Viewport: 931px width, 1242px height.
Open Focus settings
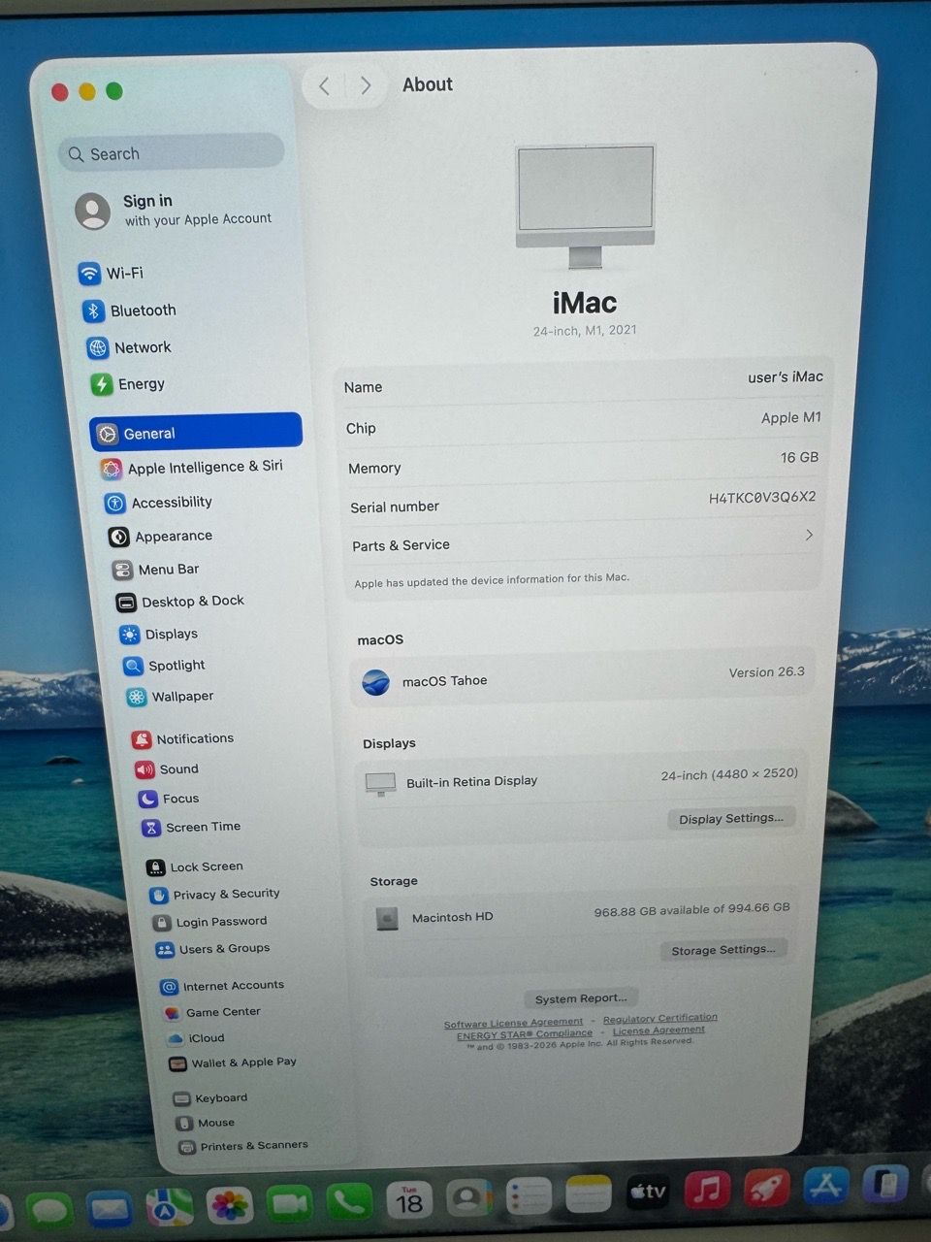[x=170, y=799]
